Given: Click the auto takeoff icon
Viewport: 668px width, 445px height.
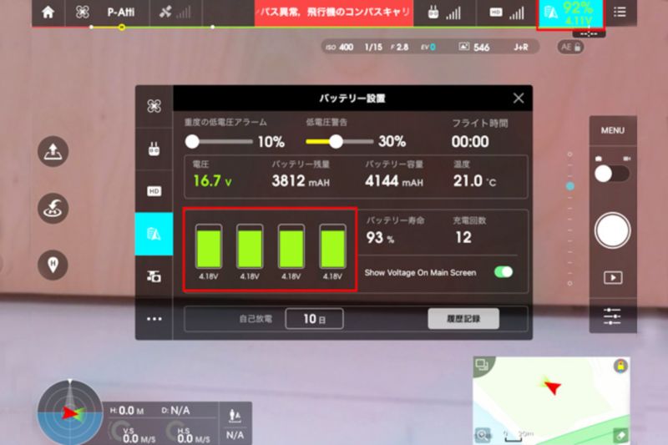Looking at the screenshot, I should pyautogui.click(x=54, y=151).
